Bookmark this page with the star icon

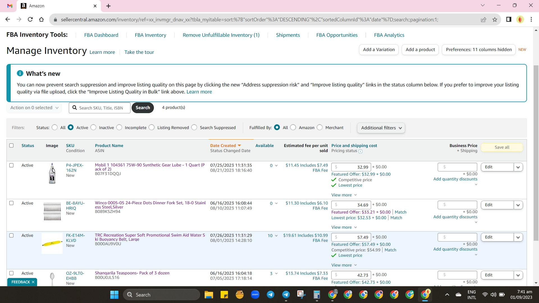tap(495, 19)
